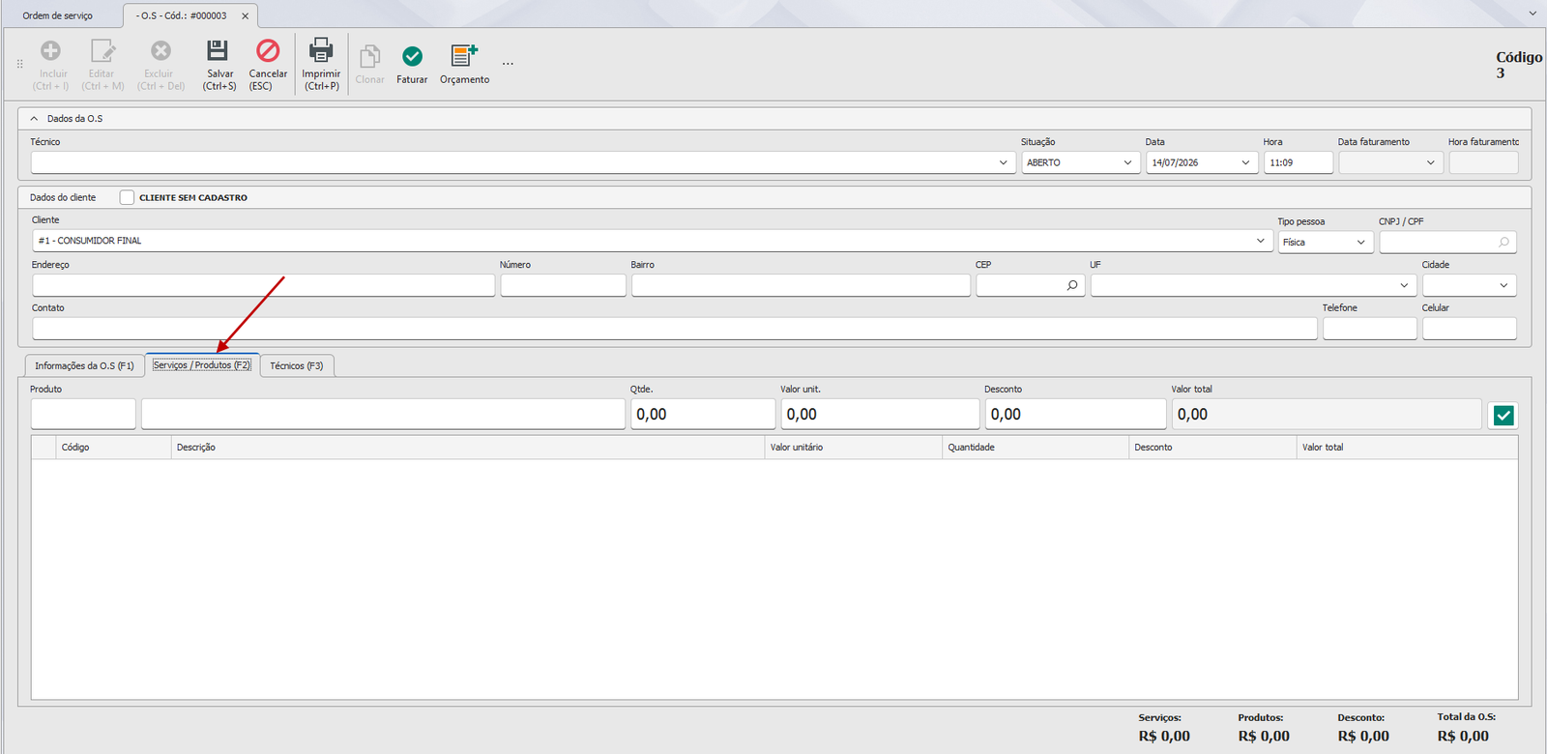Expand the Cliente dropdown list
This screenshot has width=1547, height=754.
1261,241
